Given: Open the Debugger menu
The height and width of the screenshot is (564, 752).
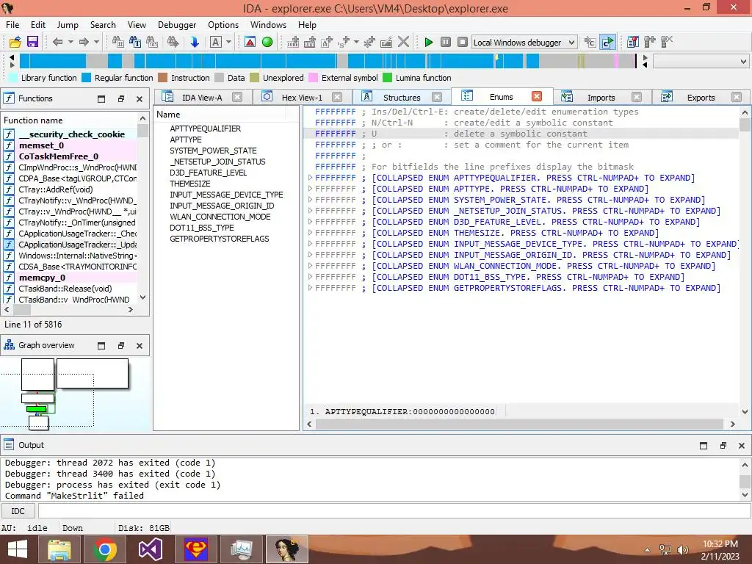Looking at the screenshot, I should click(177, 25).
